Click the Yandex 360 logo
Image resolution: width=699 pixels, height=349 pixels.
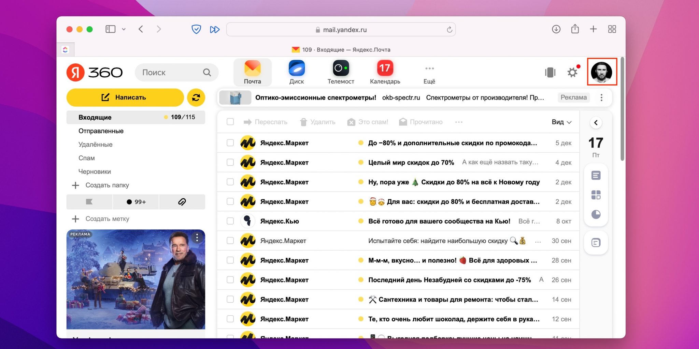(x=95, y=72)
